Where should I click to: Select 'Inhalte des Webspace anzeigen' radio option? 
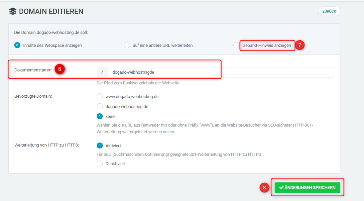click(17, 45)
